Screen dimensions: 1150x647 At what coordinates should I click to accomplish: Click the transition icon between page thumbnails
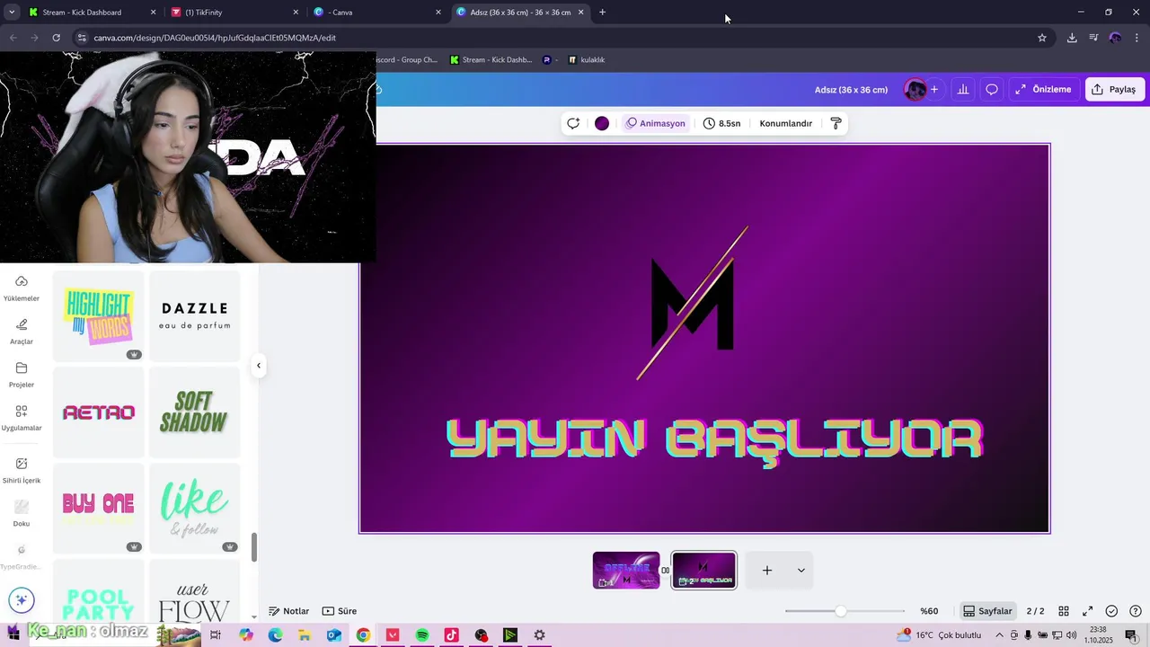[666, 571]
